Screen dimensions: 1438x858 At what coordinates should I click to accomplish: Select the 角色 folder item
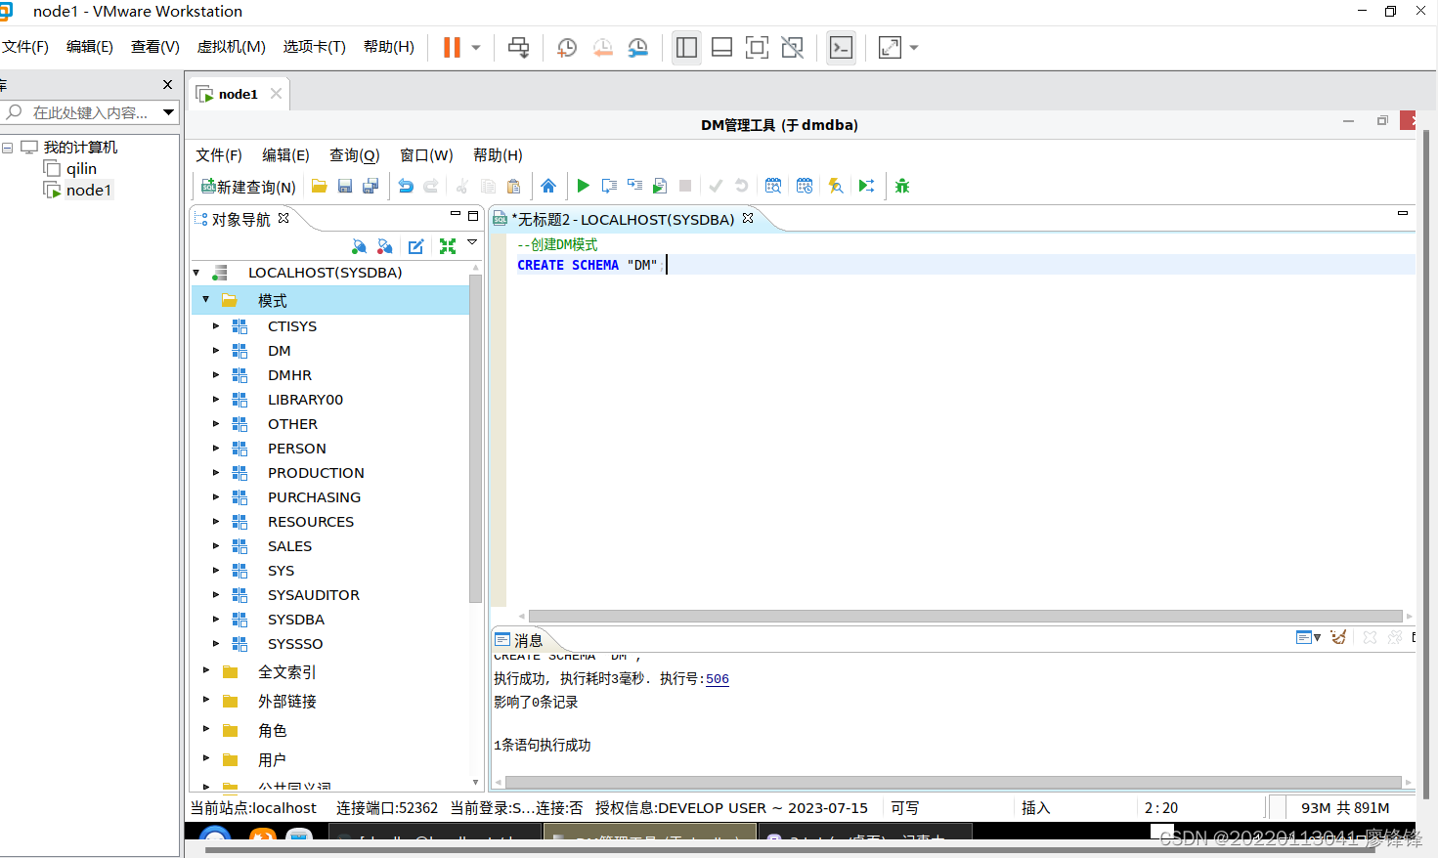pos(272,731)
